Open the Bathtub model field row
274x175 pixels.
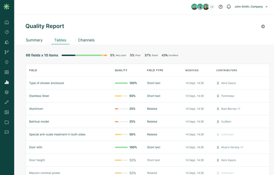[x=148, y=122]
